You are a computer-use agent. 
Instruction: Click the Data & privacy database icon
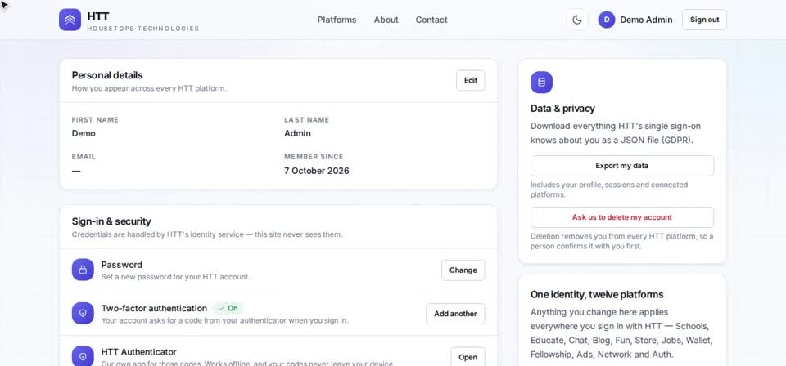(x=541, y=82)
